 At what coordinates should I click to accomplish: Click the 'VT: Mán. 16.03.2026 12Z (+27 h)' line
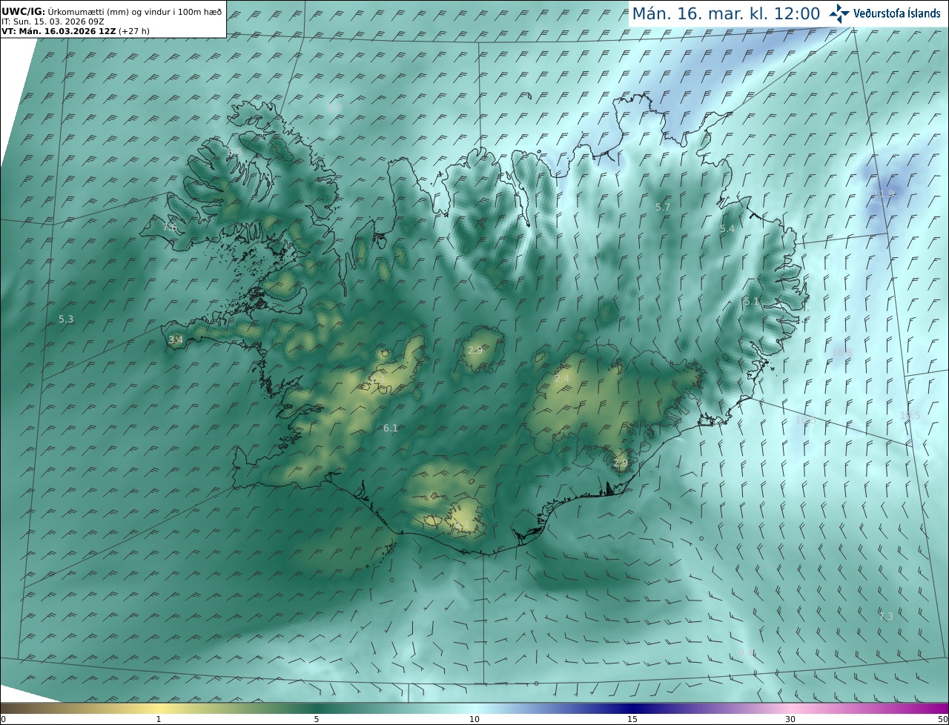(x=75, y=31)
